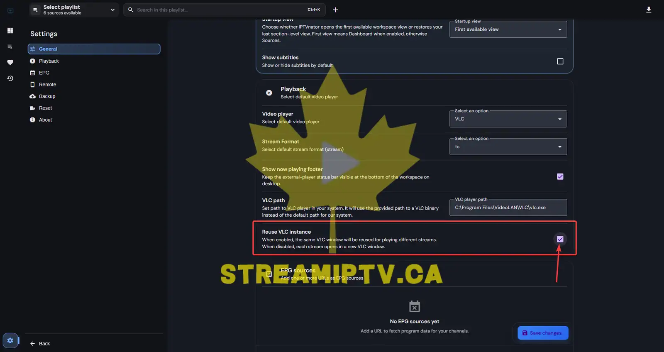Open Backup settings category

point(94,96)
